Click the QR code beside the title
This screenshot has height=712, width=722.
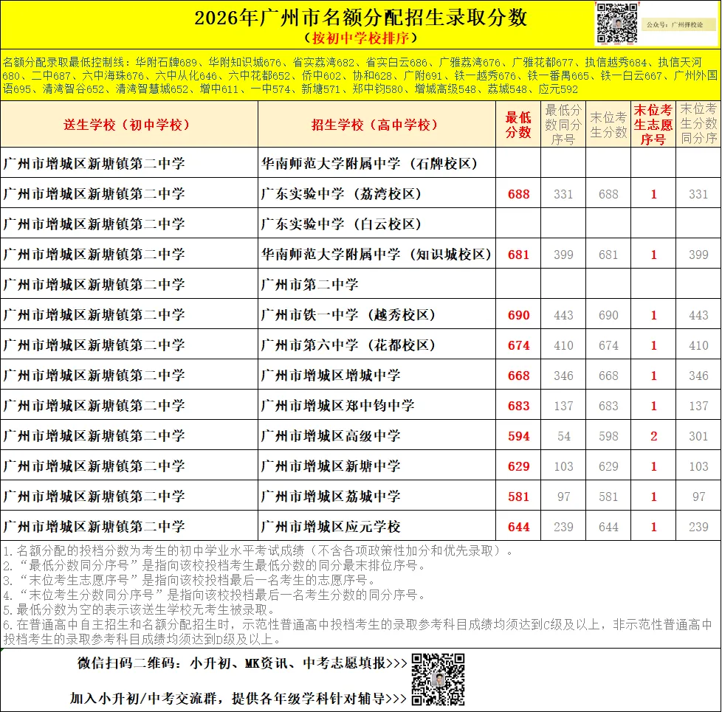pos(617,24)
